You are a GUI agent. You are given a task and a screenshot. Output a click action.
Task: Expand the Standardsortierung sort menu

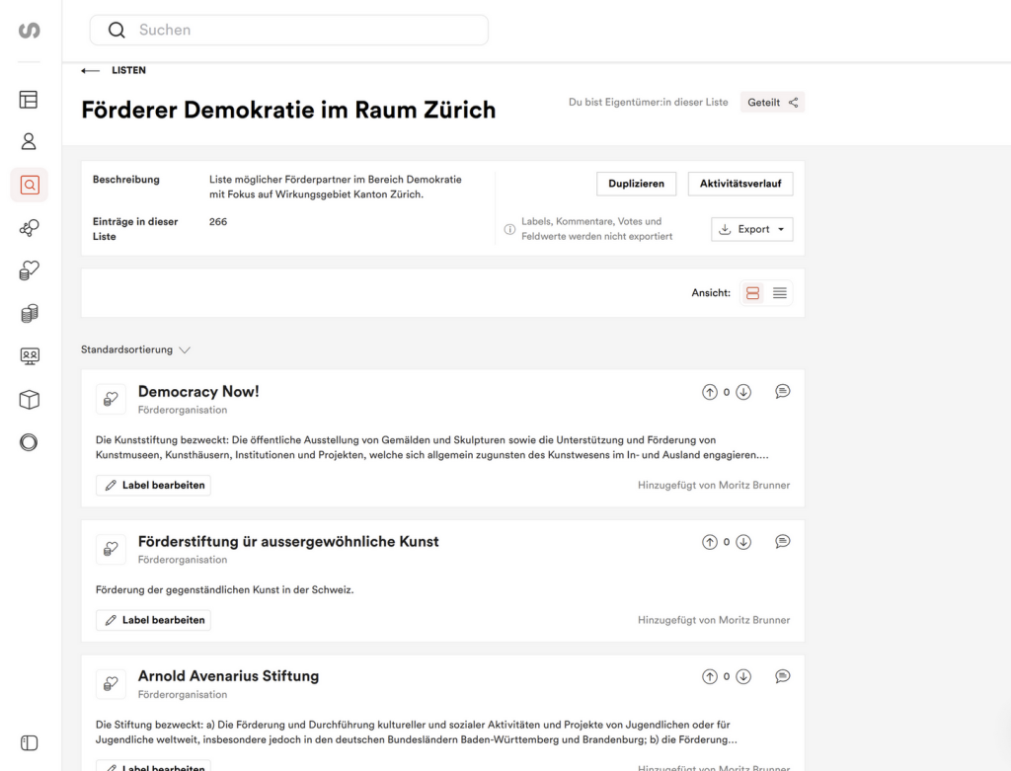point(136,349)
